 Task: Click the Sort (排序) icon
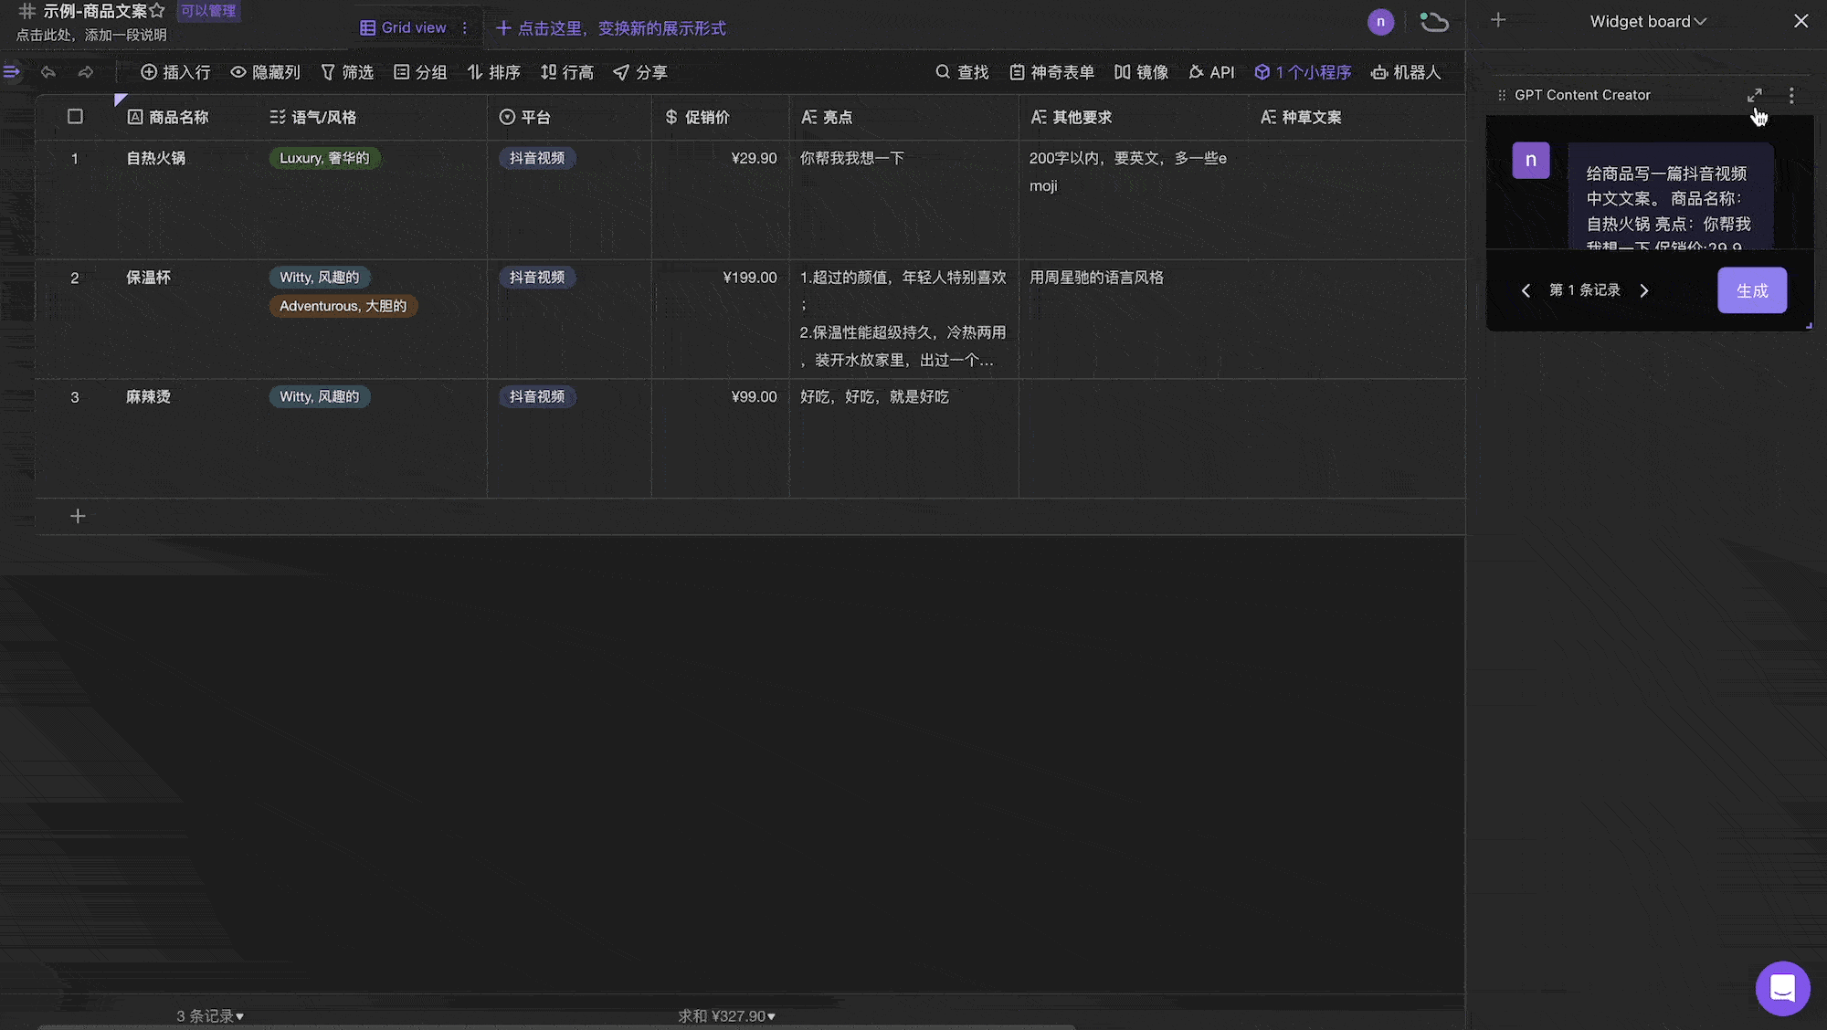[x=475, y=72]
